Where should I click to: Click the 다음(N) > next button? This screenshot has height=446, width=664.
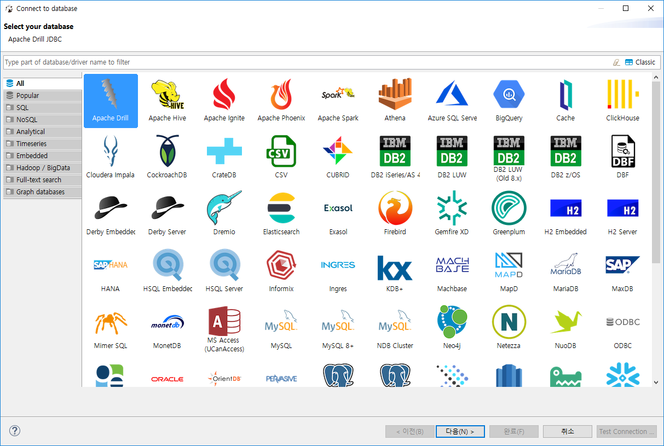point(460,431)
